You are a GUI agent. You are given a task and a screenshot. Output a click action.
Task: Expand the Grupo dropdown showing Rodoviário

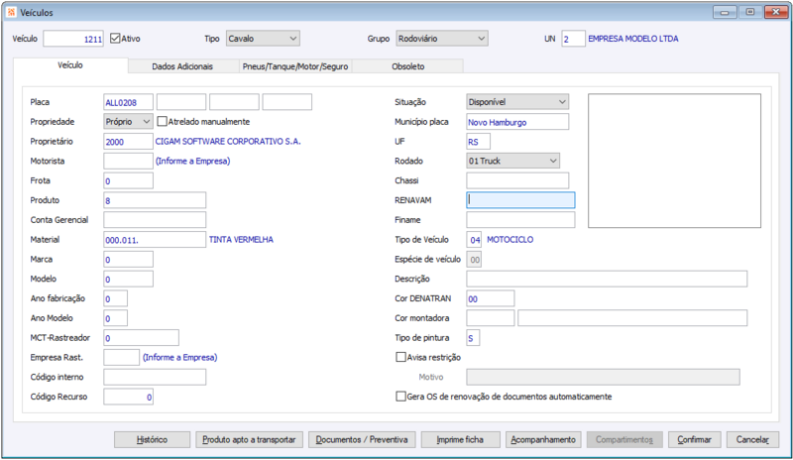(442, 39)
